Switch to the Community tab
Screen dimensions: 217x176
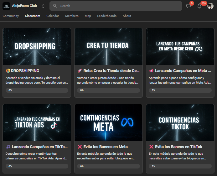pos(11,16)
